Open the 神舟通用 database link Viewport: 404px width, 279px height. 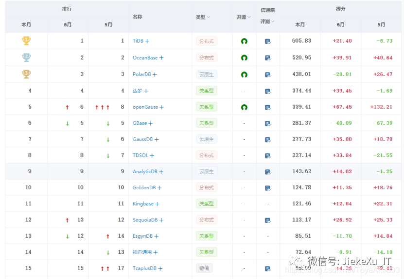tap(142, 252)
